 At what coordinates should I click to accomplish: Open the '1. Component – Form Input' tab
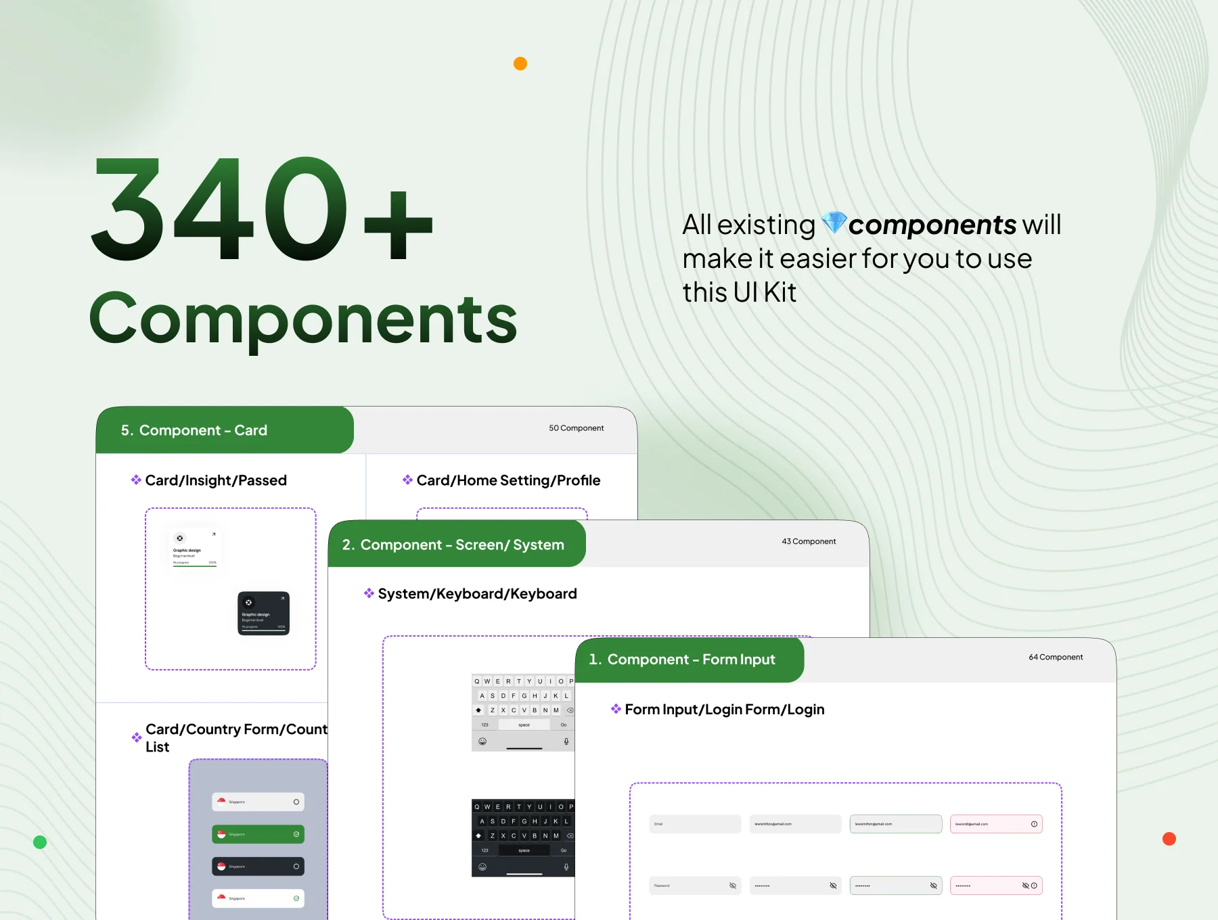pyautogui.click(x=690, y=660)
